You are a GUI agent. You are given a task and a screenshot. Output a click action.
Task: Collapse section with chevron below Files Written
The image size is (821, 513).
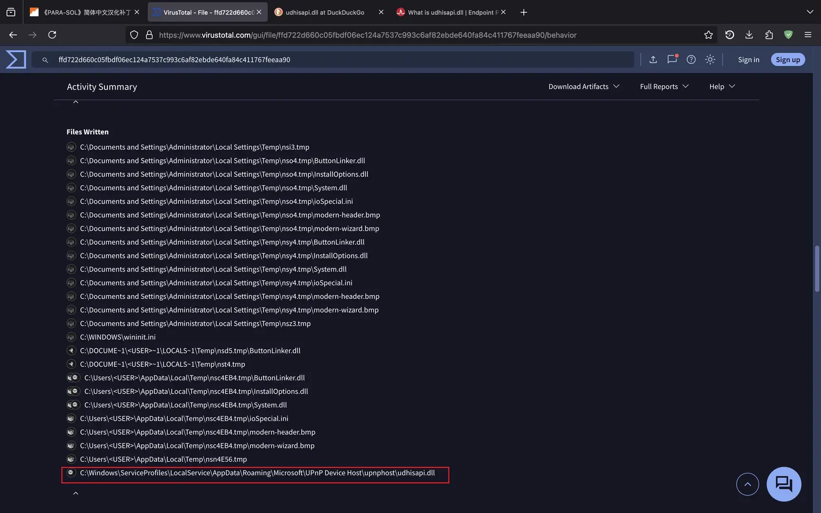pos(76,493)
